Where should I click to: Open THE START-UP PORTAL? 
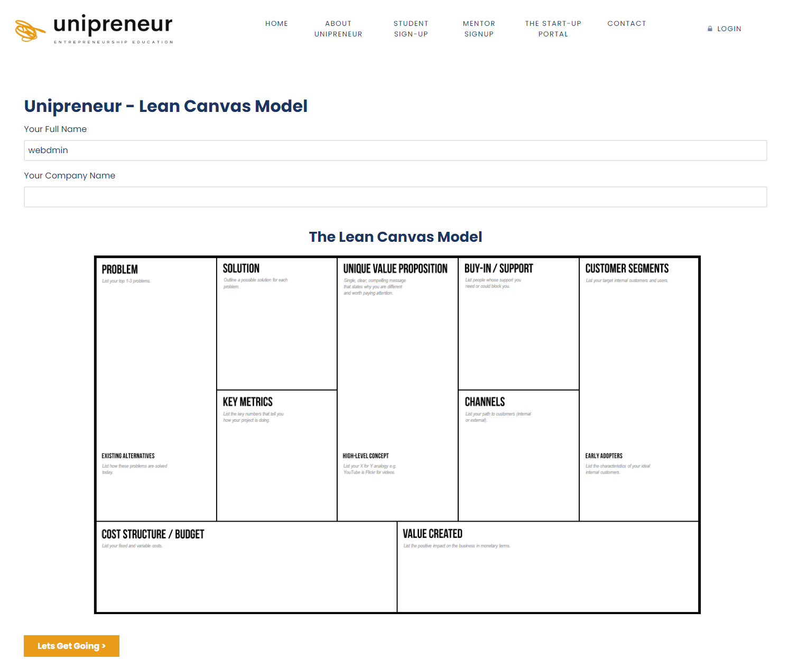click(x=553, y=29)
